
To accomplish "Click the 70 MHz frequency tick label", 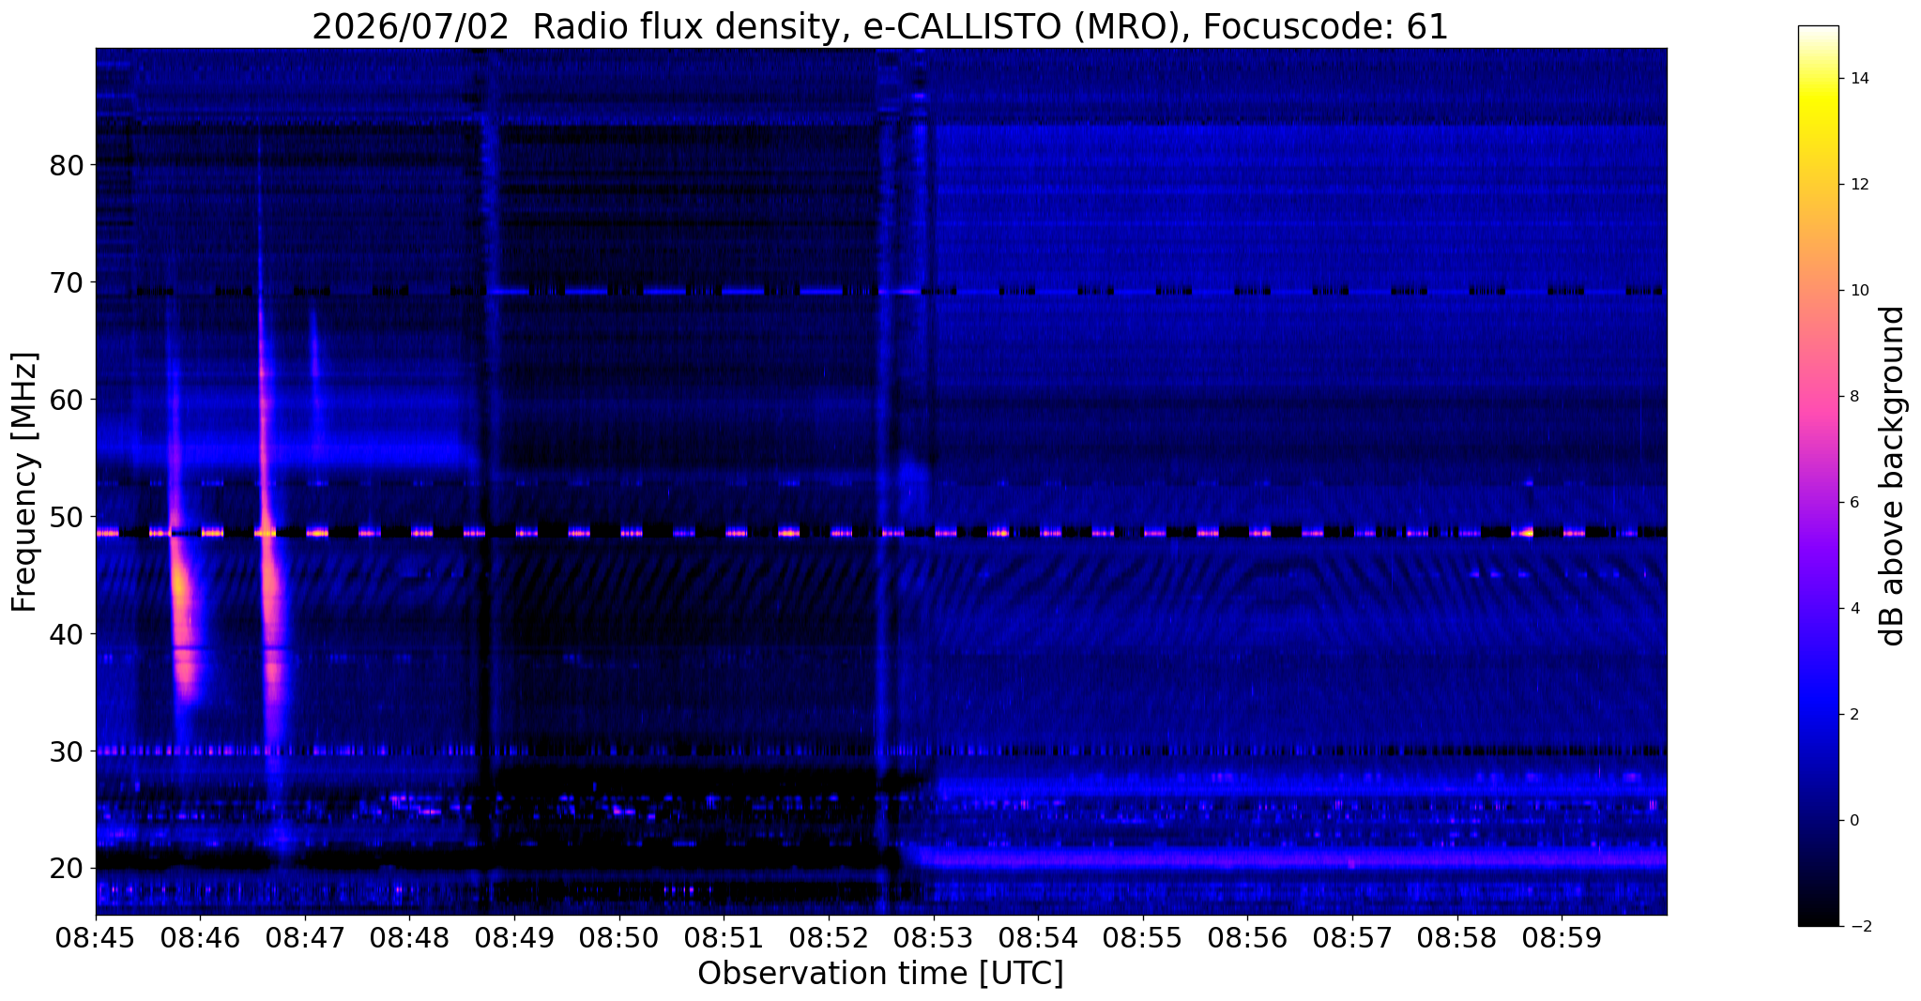I will pos(67,282).
